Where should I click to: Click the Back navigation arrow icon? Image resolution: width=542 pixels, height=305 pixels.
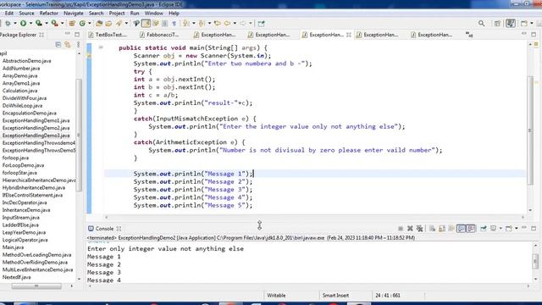pyautogui.click(x=227, y=24)
